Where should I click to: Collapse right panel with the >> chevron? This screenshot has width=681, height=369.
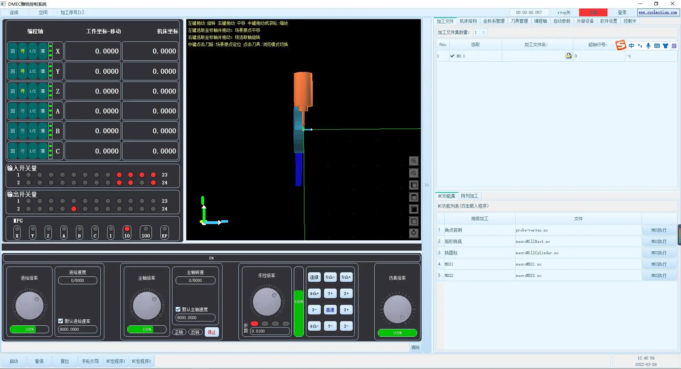[427, 185]
